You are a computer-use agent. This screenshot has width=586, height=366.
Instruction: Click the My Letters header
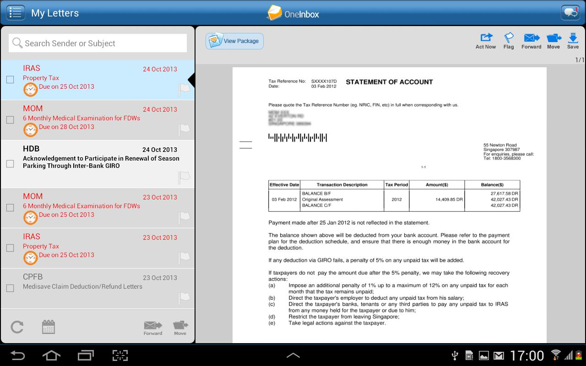click(55, 13)
